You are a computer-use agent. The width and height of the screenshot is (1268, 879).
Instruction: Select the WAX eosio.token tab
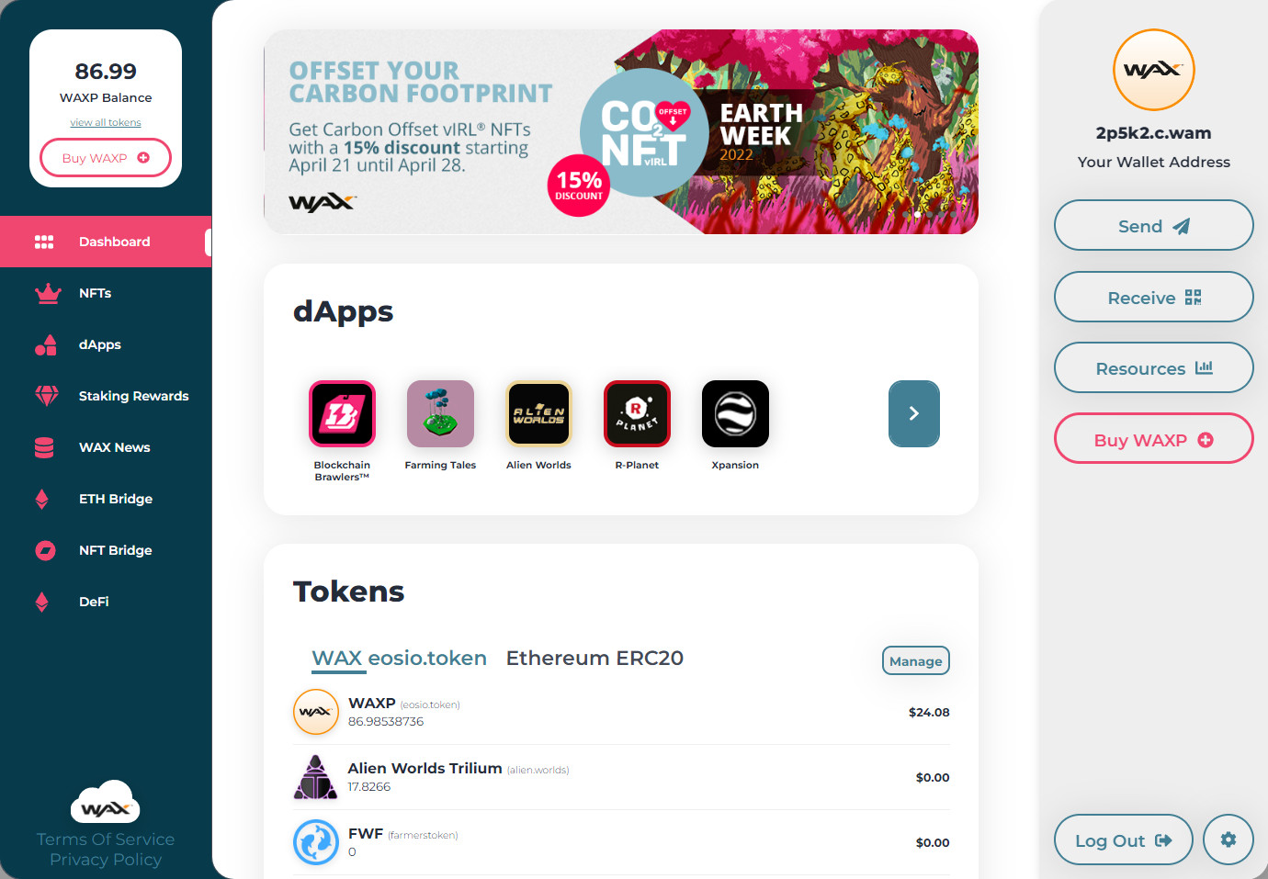pyautogui.click(x=399, y=659)
